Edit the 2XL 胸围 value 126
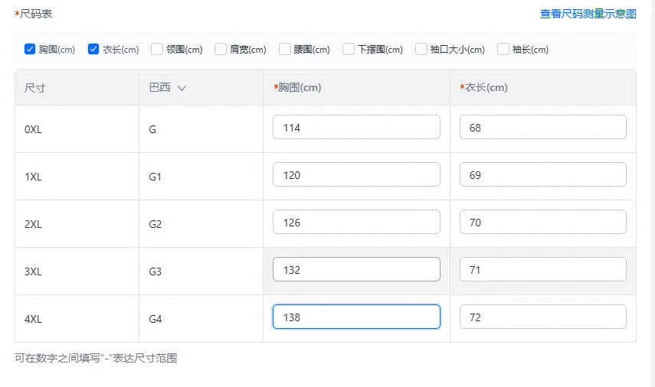 point(356,223)
